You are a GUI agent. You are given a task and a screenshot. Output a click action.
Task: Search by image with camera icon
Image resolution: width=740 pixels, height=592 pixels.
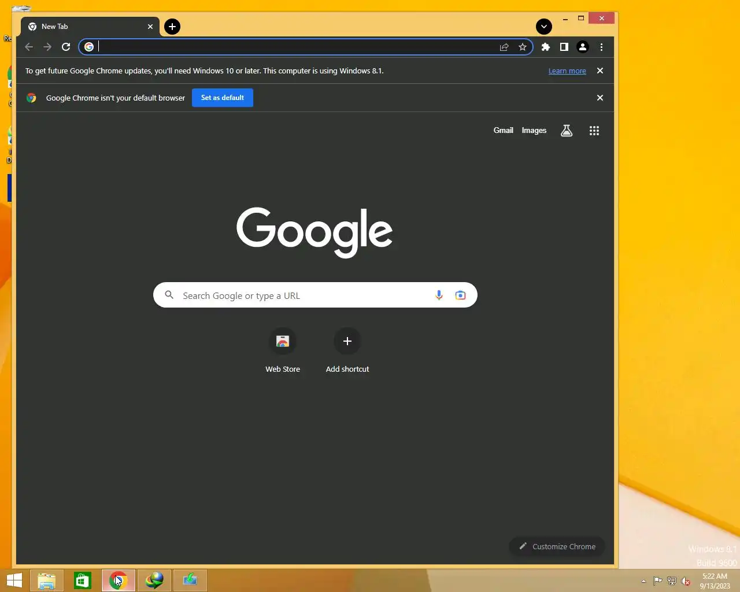[x=460, y=295]
